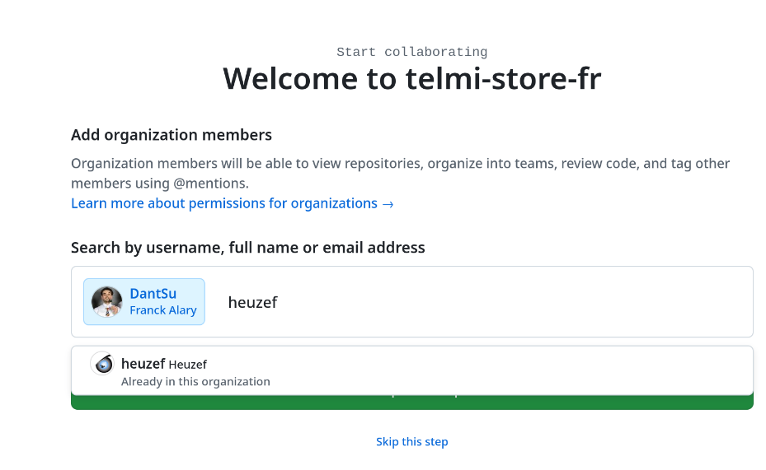The image size is (766, 470).
Task: Click the Franck Alary name in the chip
Action: tap(163, 310)
